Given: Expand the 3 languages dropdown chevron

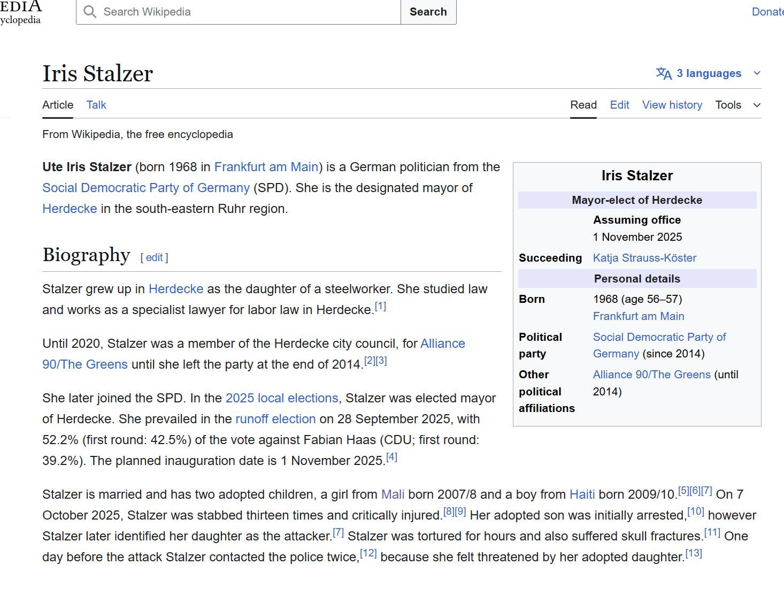Looking at the screenshot, I should click(757, 73).
